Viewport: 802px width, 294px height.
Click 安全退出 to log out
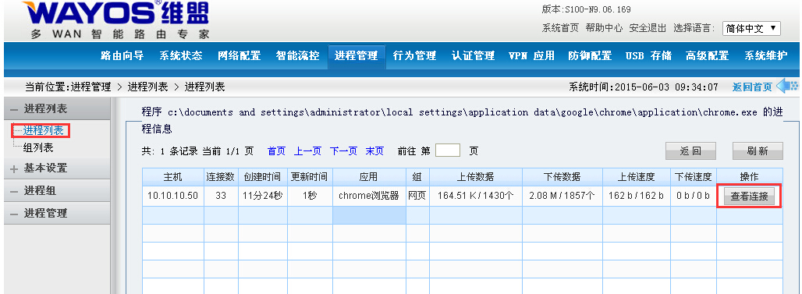coord(648,28)
